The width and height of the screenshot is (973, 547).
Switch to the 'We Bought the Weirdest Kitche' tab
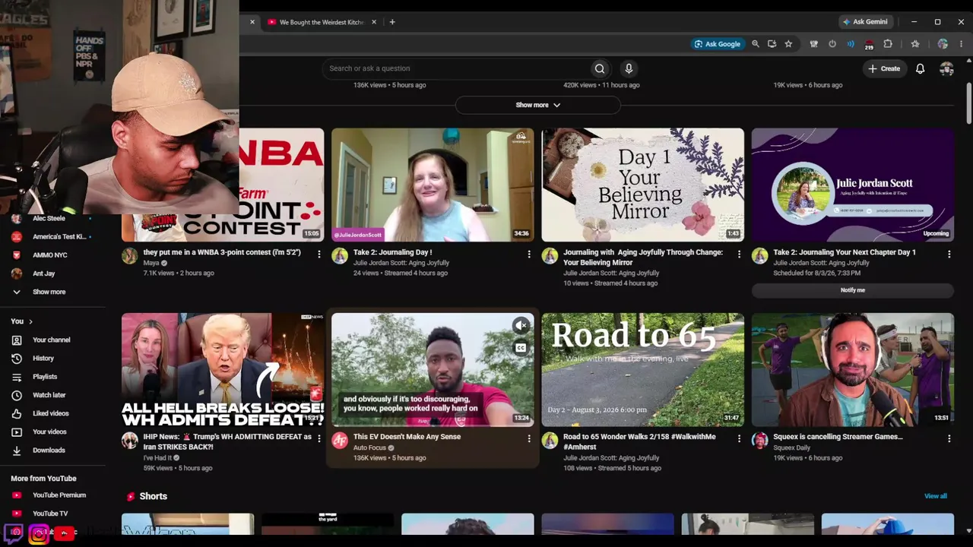322,22
